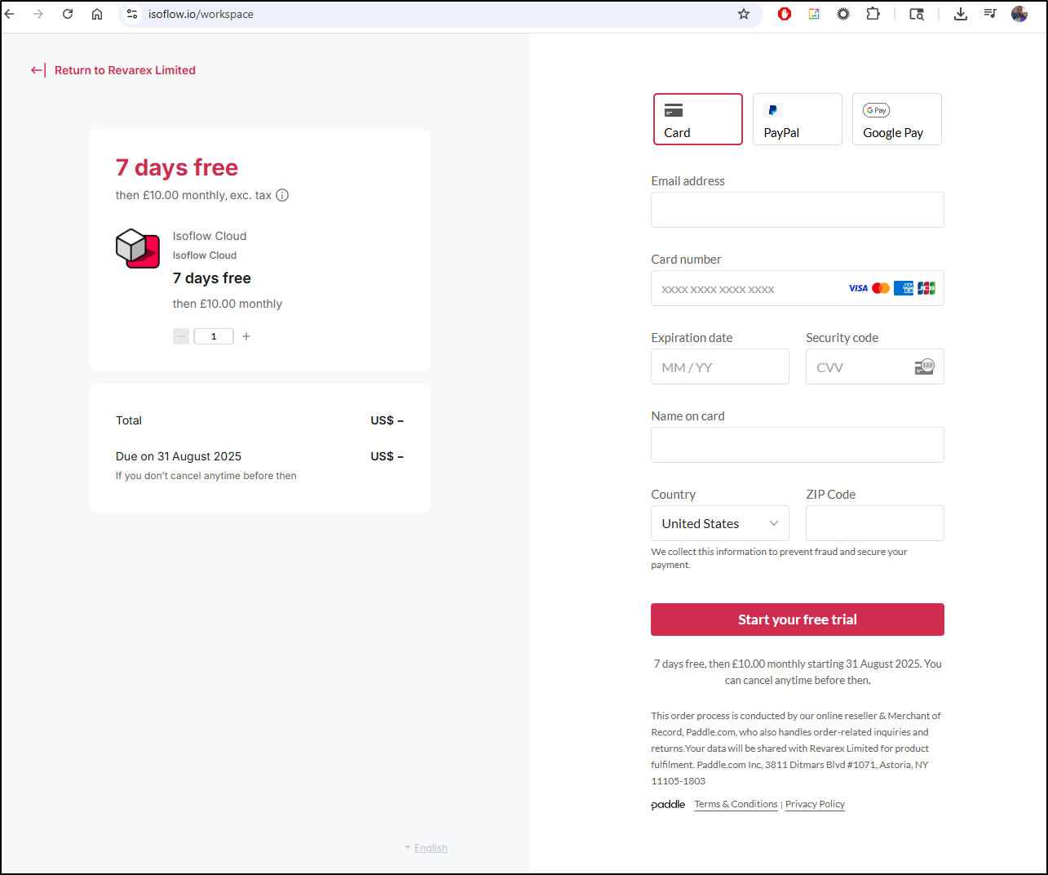Select the Google Pay payment method
Screen dimensions: 1048x875
pyautogui.click(x=897, y=119)
